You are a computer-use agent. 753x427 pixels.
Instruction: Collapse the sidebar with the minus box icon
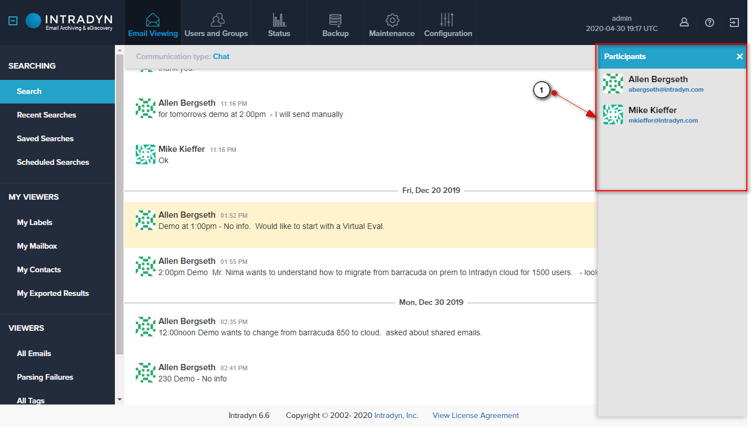14,21
